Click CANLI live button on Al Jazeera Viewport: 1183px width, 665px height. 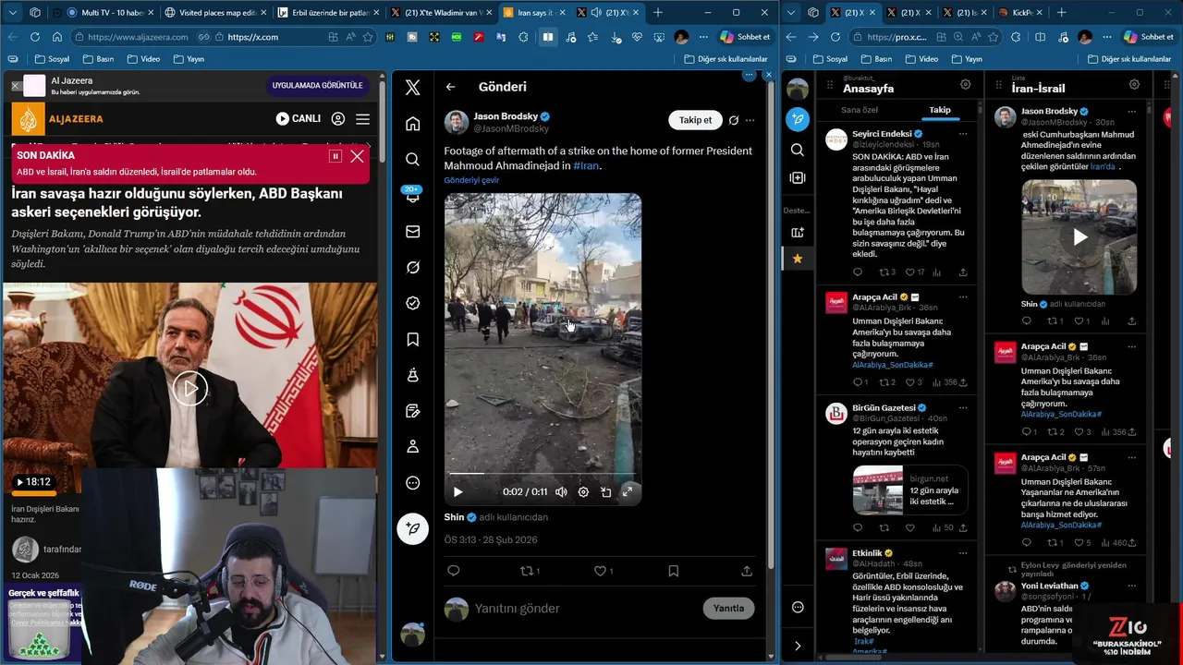299,119
